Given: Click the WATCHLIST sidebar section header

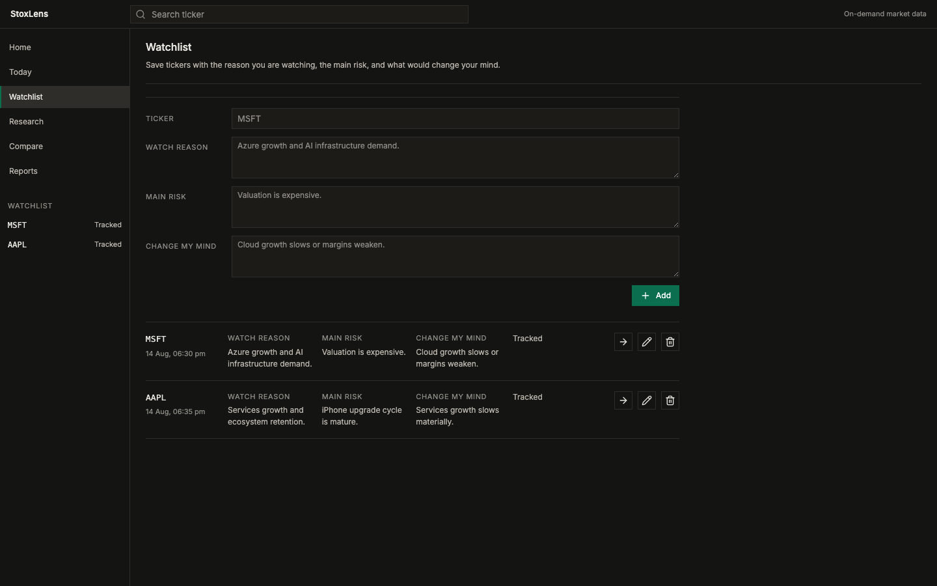Looking at the screenshot, I should coord(30,206).
